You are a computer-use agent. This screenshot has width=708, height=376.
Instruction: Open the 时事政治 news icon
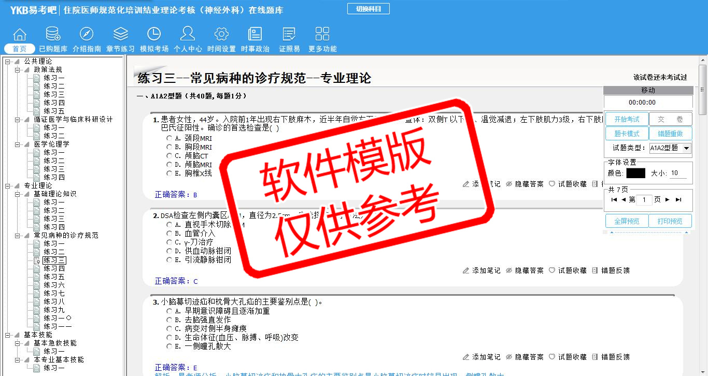click(255, 35)
